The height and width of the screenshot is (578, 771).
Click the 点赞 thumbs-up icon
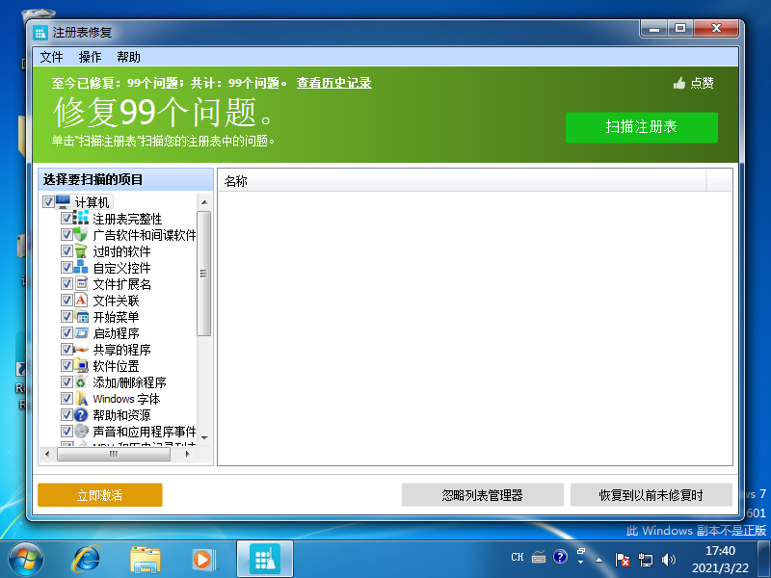(679, 84)
